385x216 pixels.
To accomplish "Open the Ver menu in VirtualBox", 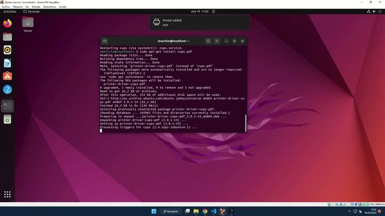I will pyautogui.click(x=27, y=7).
